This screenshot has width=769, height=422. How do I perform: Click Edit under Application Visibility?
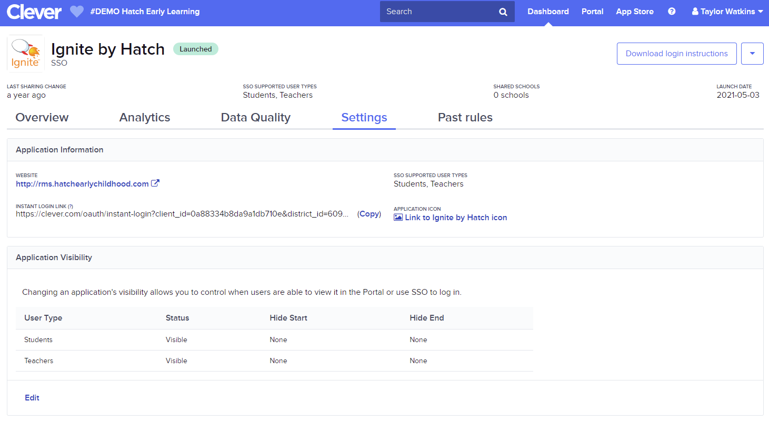click(x=32, y=398)
